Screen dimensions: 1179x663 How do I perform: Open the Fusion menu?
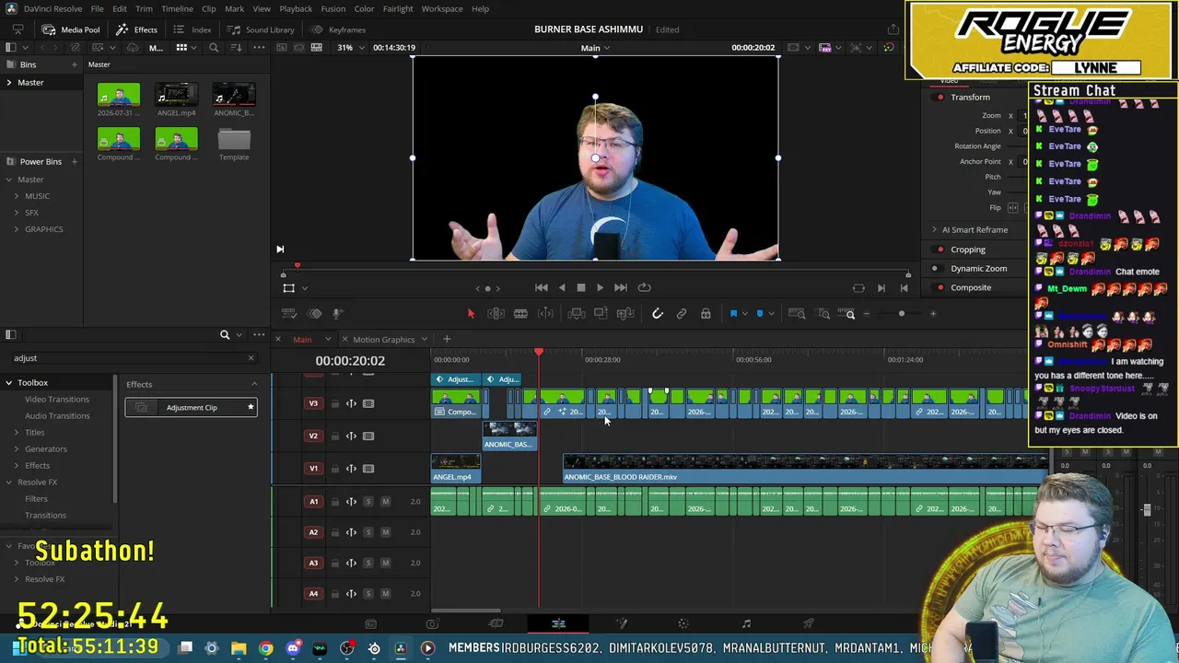tap(333, 9)
